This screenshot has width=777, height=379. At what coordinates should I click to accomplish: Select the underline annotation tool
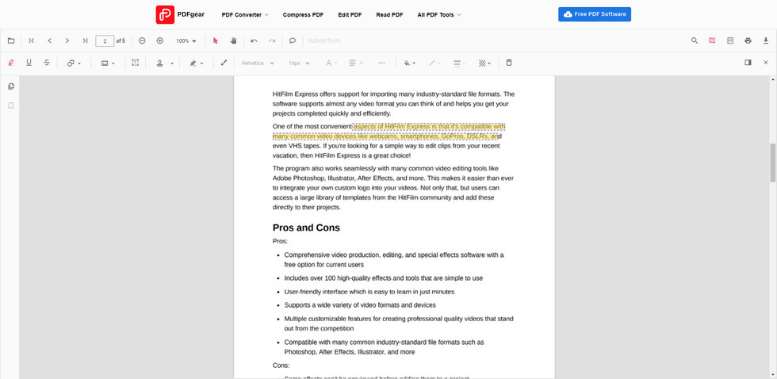tap(29, 63)
